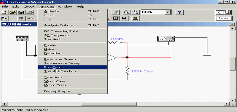Image resolution: width=237 pixels, height=112 pixels.
Task: Open the Favorites parts bin
Action: click(x=4, y=18)
